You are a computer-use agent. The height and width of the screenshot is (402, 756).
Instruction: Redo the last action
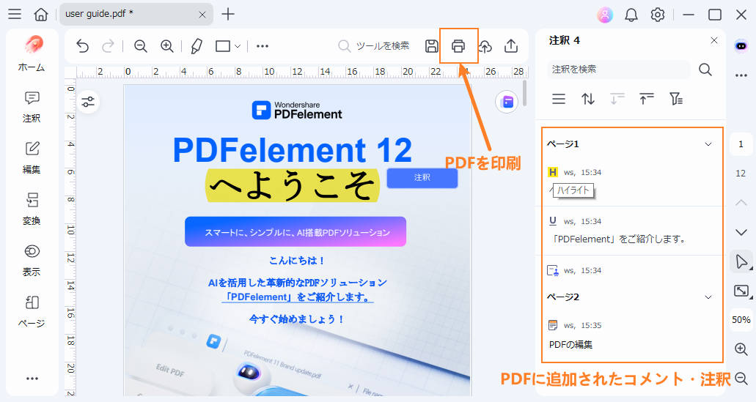point(108,46)
